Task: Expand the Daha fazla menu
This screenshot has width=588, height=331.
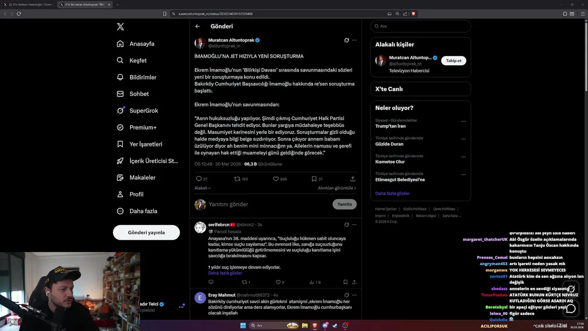Action: pyautogui.click(x=137, y=211)
